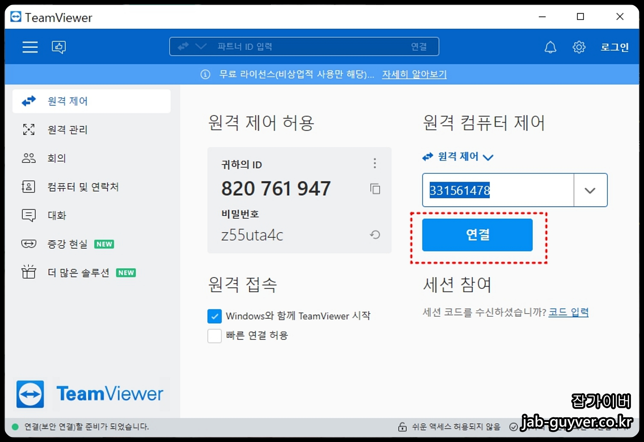Viewport: 644px width, 442px height.
Task: Click the partner ID field 331561478
Action: (498, 190)
